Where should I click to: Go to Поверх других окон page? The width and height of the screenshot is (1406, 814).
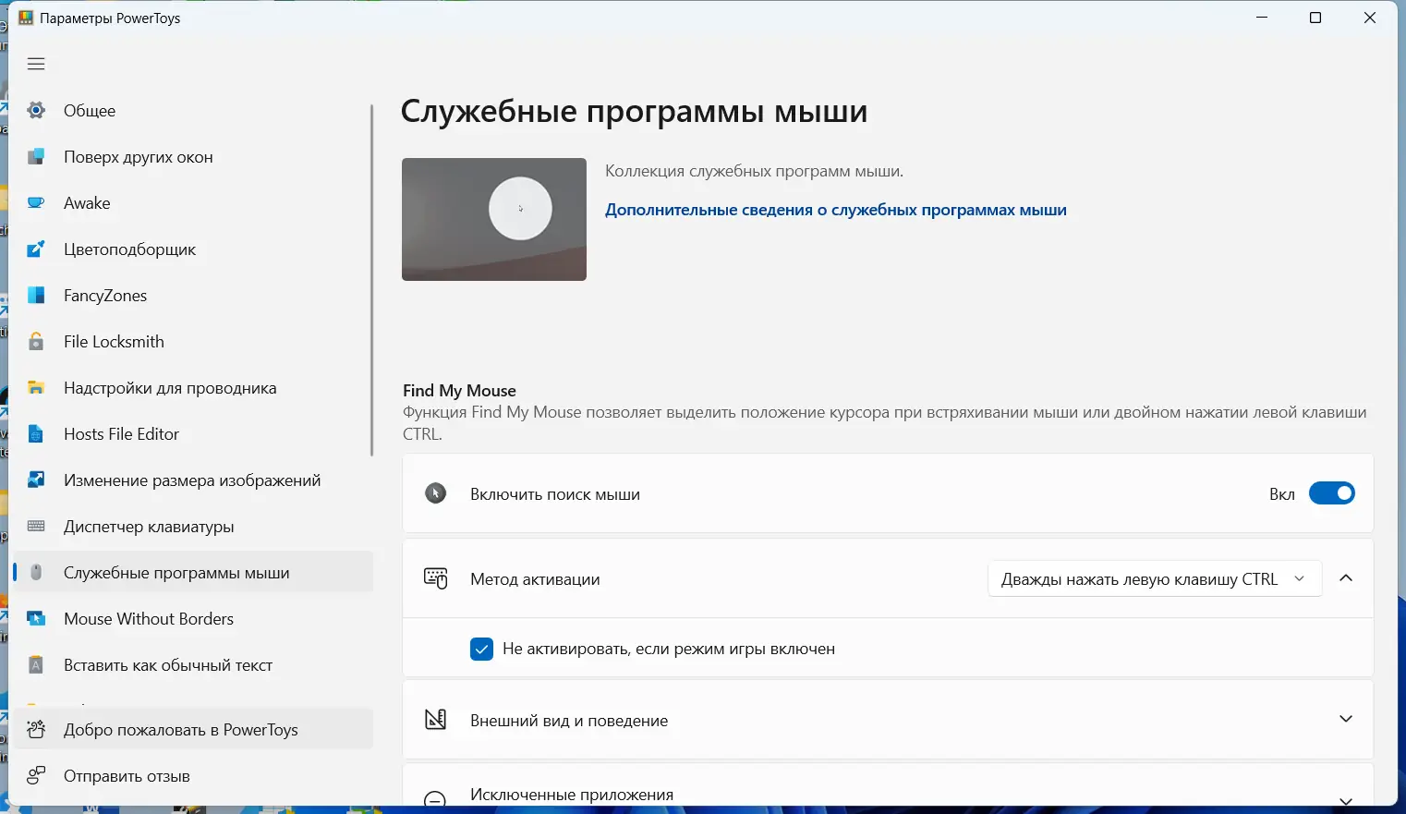(193, 157)
